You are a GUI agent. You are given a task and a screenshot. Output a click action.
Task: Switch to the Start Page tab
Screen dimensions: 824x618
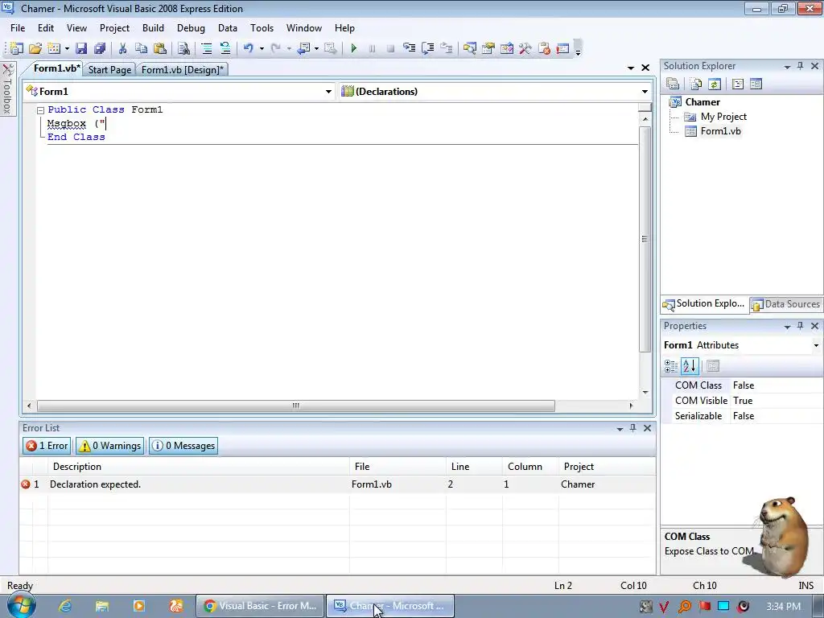tap(109, 70)
